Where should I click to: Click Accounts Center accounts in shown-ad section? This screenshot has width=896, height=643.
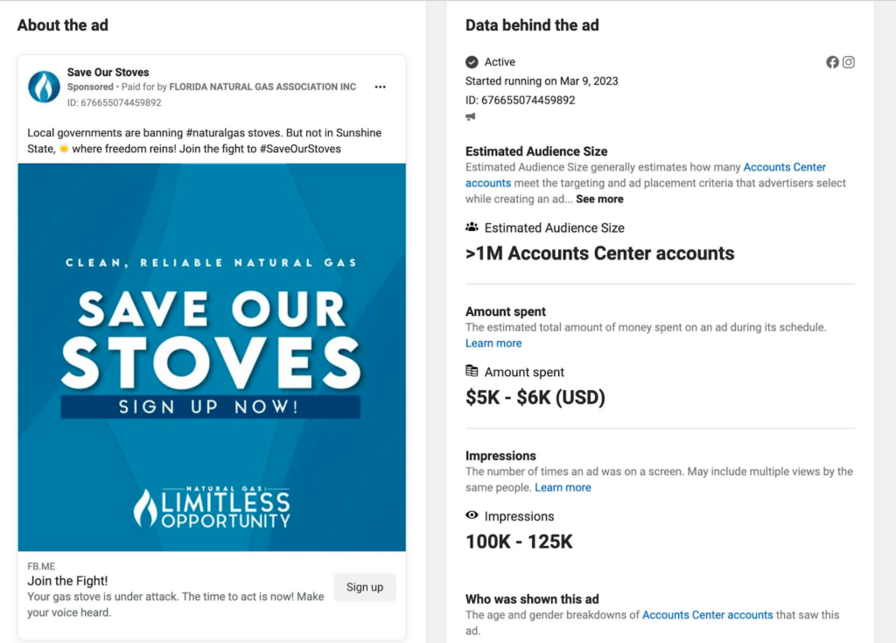(x=707, y=615)
